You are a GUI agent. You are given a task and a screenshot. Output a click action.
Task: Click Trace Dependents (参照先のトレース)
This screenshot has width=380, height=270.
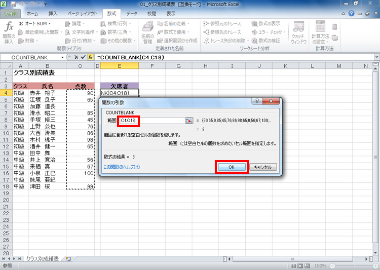222,32
